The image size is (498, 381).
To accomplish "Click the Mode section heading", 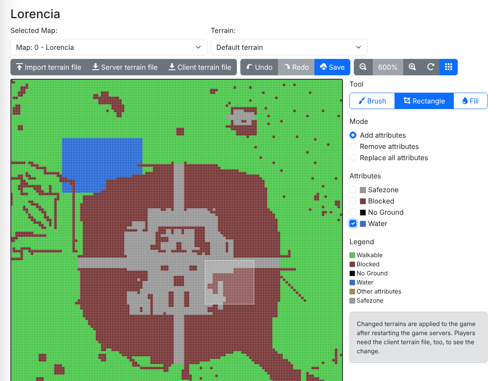I will coord(359,122).
